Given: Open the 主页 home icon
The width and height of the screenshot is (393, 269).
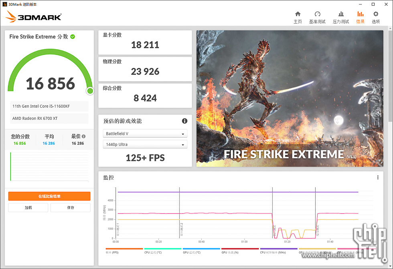Looking at the screenshot, I should pos(298,16).
